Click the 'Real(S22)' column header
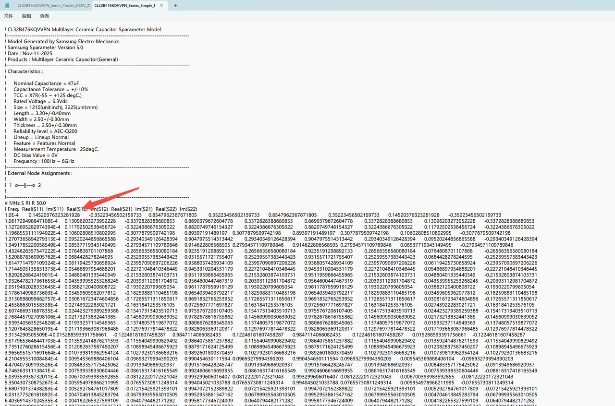The image size is (615, 406). coord(166,209)
